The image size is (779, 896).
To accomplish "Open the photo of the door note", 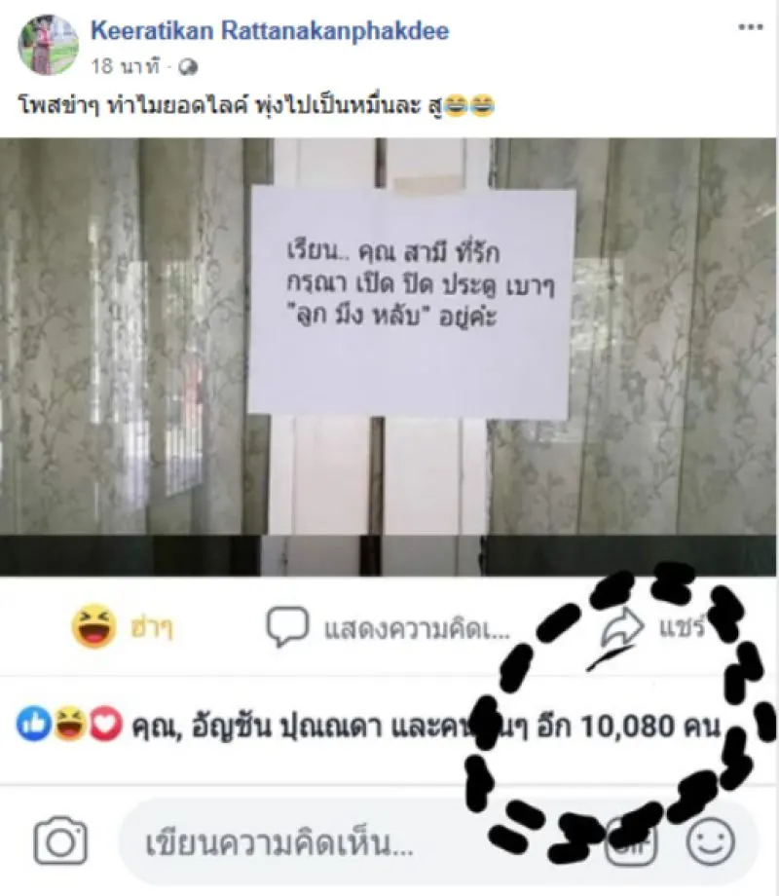I will (389, 356).
